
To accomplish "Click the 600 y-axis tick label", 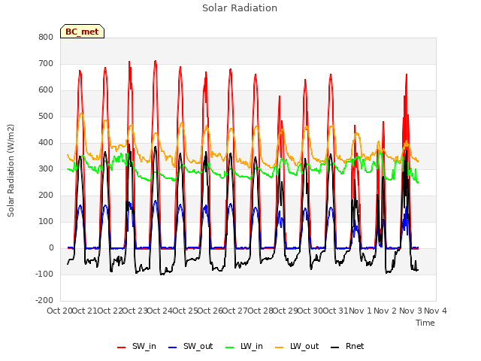I will pos(46,90).
